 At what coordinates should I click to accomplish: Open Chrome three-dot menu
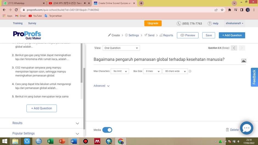pos(254,10)
